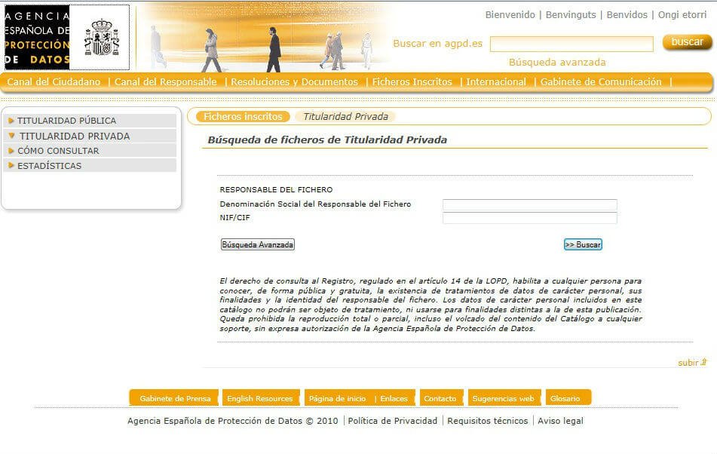Open the Requisitos técnicos link
The image size is (717, 454).
click(488, 421)
